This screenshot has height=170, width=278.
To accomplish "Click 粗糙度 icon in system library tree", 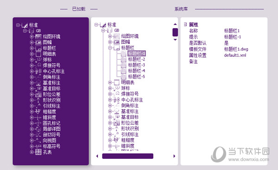I will coord(116,140).
